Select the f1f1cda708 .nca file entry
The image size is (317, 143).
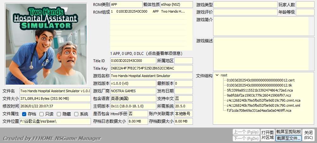pos(259,110)
